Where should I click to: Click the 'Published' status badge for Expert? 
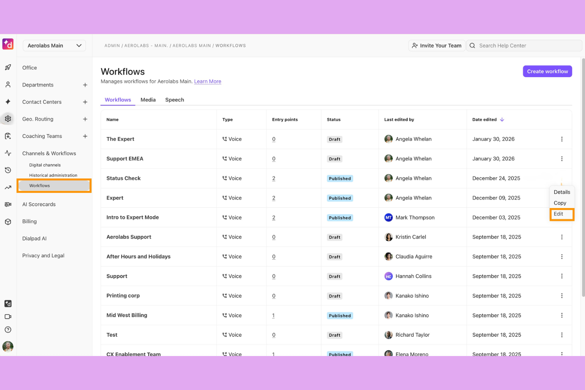[x=340, y=198]
